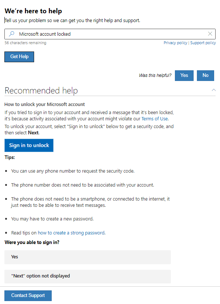
Task: Select Yes under 'Were you able to sign in?'
Action: pos(88,257)
